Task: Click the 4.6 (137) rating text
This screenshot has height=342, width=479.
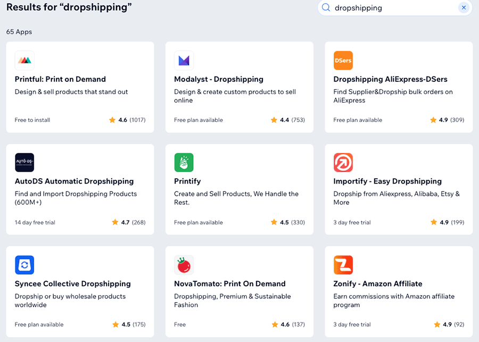Action: (x=293, y=324)
